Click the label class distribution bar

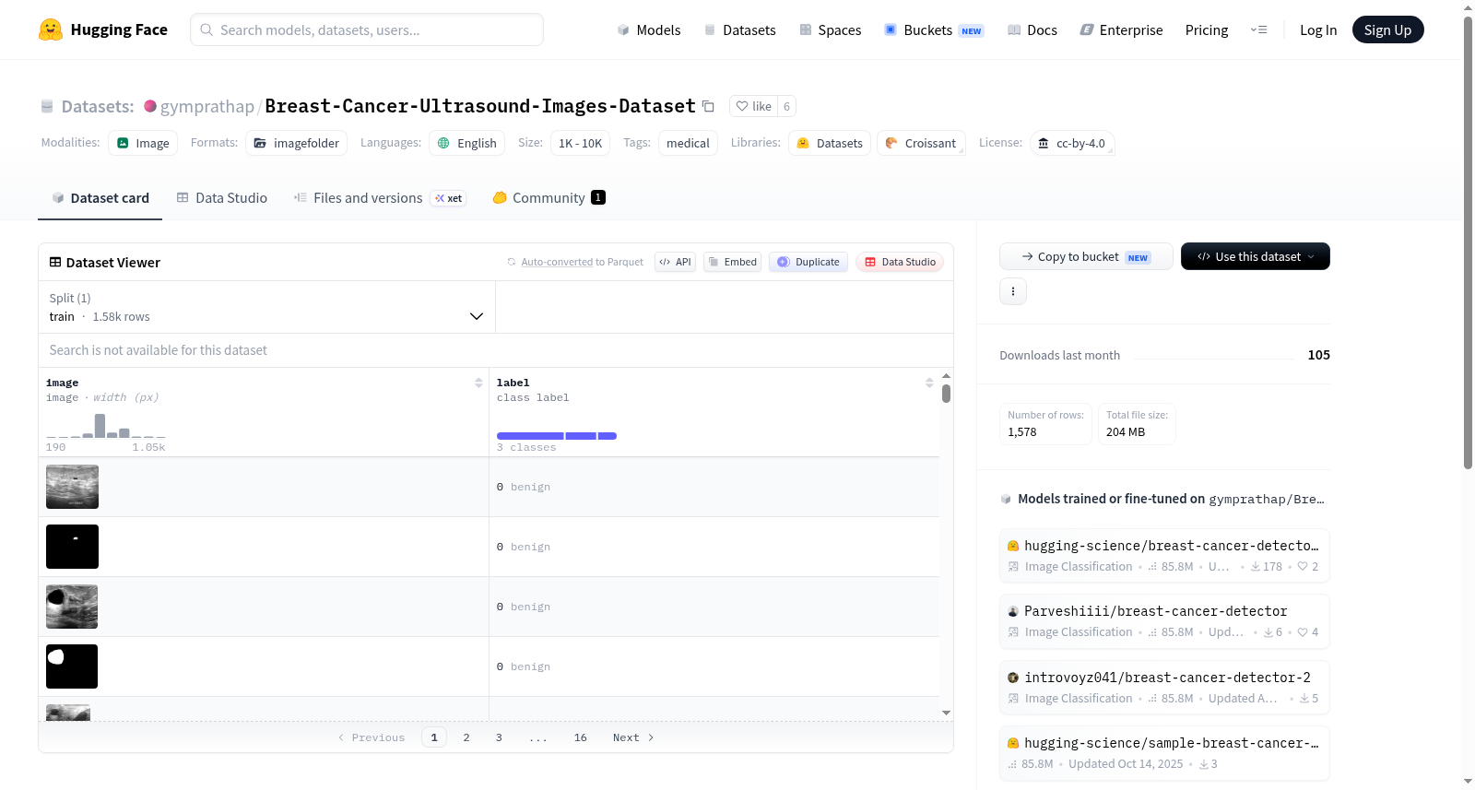click(x=557, y=436)
